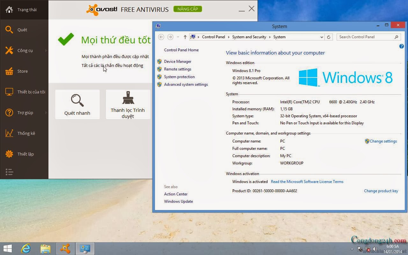
Task: Open Action Center under See also
Action: click(x=176, y=194)
